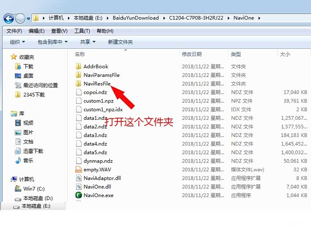311x229 pixels.
Task: Open 文件(F) menu
Action: point(14,31)
